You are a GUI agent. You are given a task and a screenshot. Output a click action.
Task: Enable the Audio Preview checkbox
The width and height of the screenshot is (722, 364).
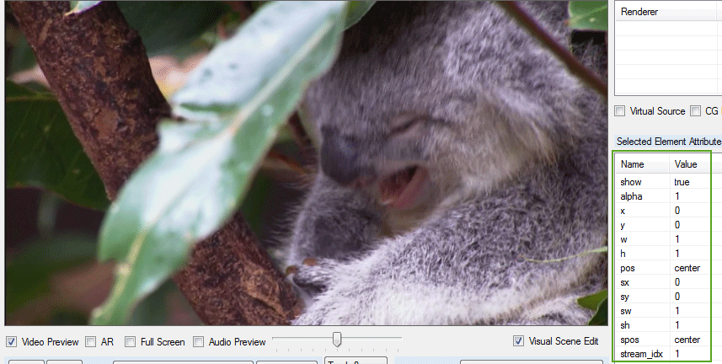pos(199,342)
